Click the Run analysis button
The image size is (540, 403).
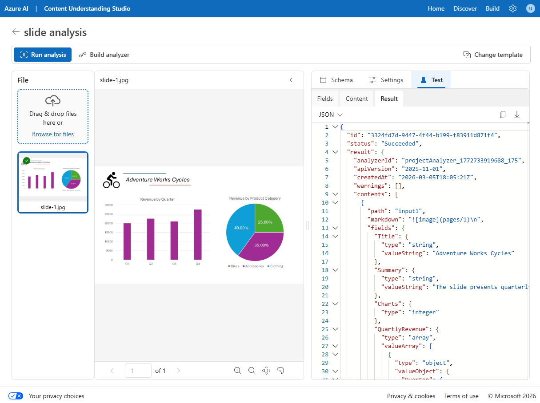pyautogui.click(x=42, y=55)
